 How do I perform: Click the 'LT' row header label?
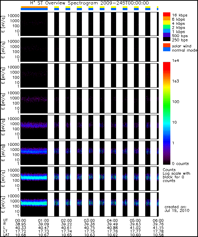(x=5, y=231)
